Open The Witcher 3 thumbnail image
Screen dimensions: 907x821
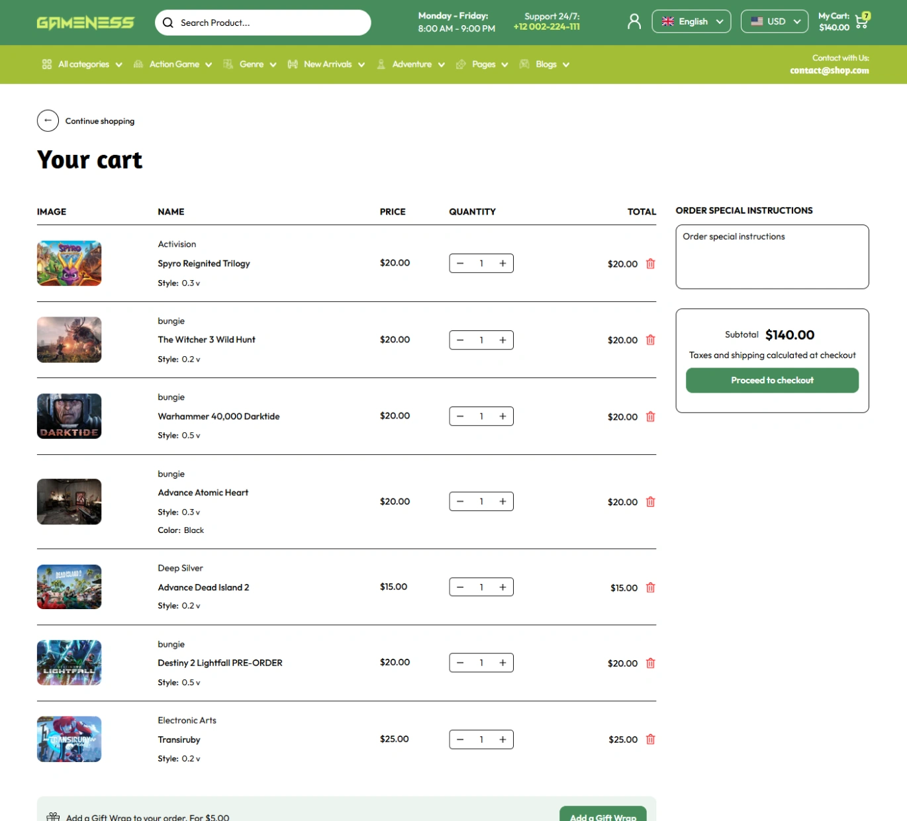[70, 340]
